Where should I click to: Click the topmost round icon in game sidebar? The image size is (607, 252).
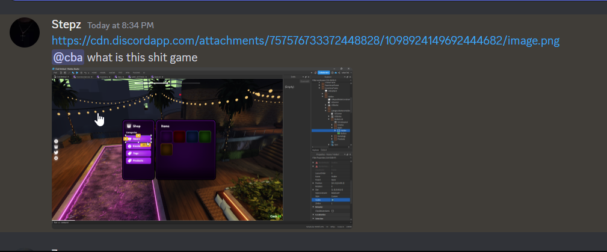(56, 141)
